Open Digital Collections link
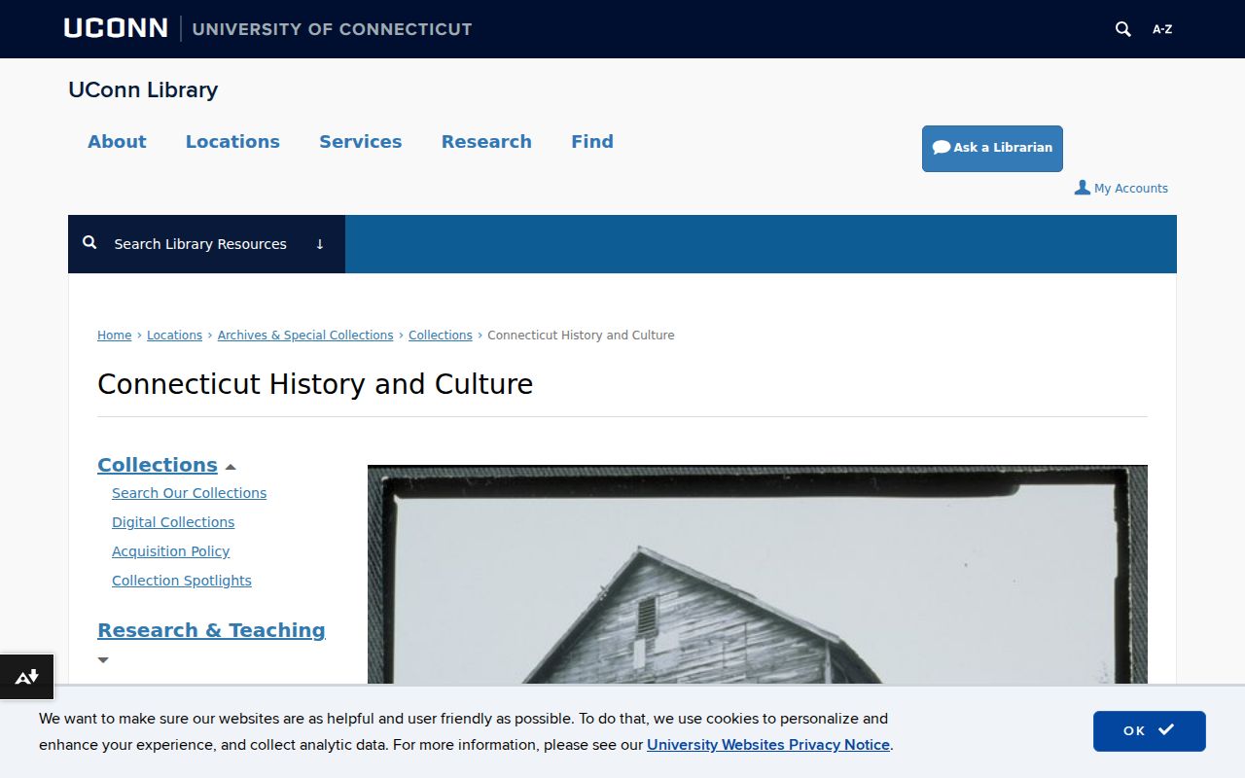 (173, 522)
